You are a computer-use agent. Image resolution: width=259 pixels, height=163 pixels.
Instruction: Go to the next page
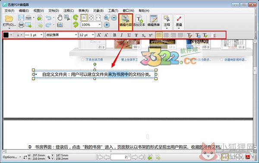135,157
